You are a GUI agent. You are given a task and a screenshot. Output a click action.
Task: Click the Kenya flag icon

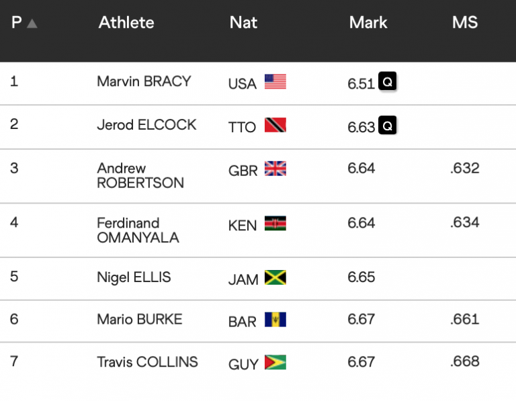click(275, 224)
